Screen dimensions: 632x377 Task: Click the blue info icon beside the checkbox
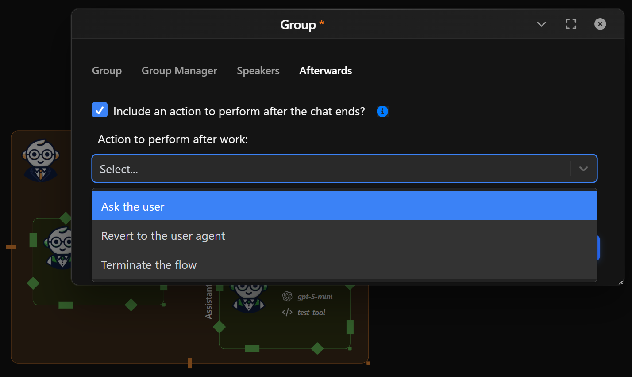coord(382,111)
